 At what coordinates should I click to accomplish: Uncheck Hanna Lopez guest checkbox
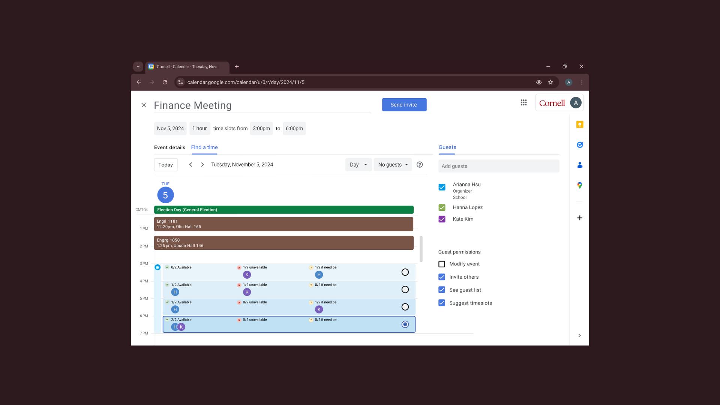pyautogui.click(x=442, y=207)
